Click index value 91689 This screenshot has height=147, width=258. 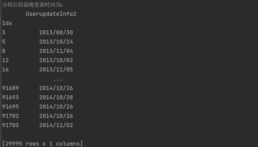10,88
